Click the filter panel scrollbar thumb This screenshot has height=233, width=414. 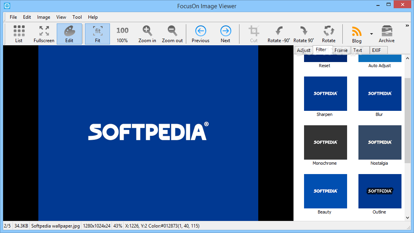click(x=407, y=120)
